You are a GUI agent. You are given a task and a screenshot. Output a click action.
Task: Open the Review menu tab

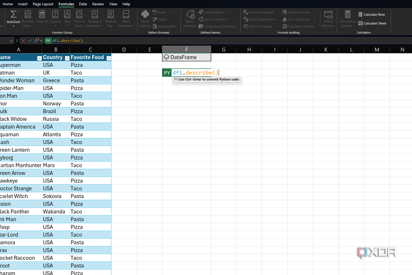(98, 4)
